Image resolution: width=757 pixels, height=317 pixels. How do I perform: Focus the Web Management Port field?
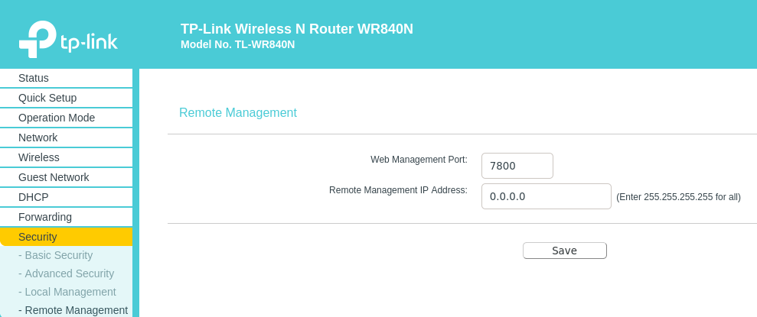pos(517,166)
